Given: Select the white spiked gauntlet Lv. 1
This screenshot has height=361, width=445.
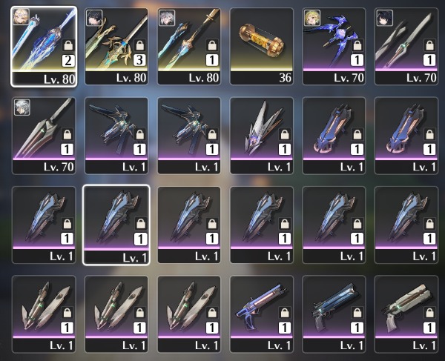Looking at the screenshot, I should pyautogui.click(x=261, y=136).
